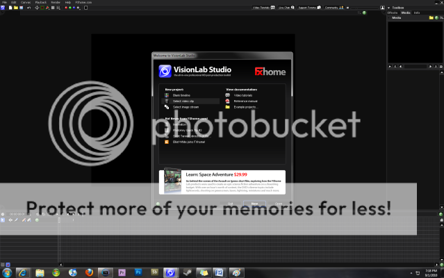The width and height of the screenshot is (444, 278).
Task: Click the Media preview scrub bar
Action: 415,66
